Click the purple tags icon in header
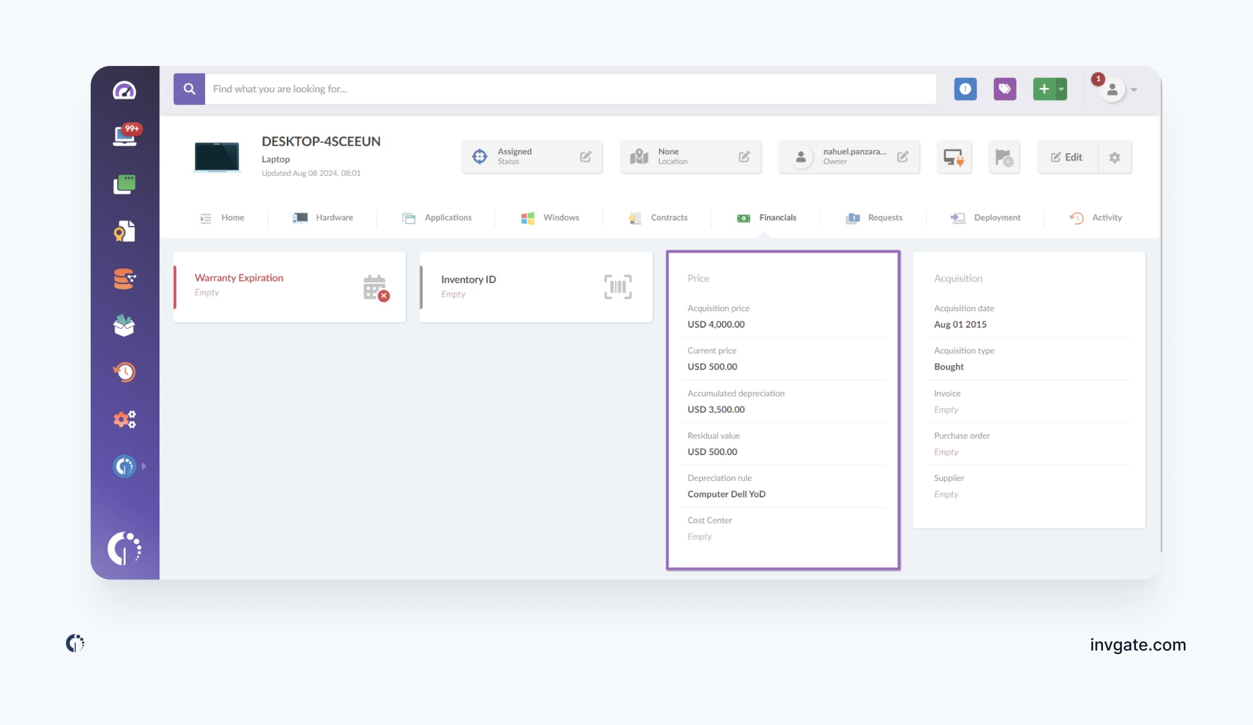 click(1005, 89)
